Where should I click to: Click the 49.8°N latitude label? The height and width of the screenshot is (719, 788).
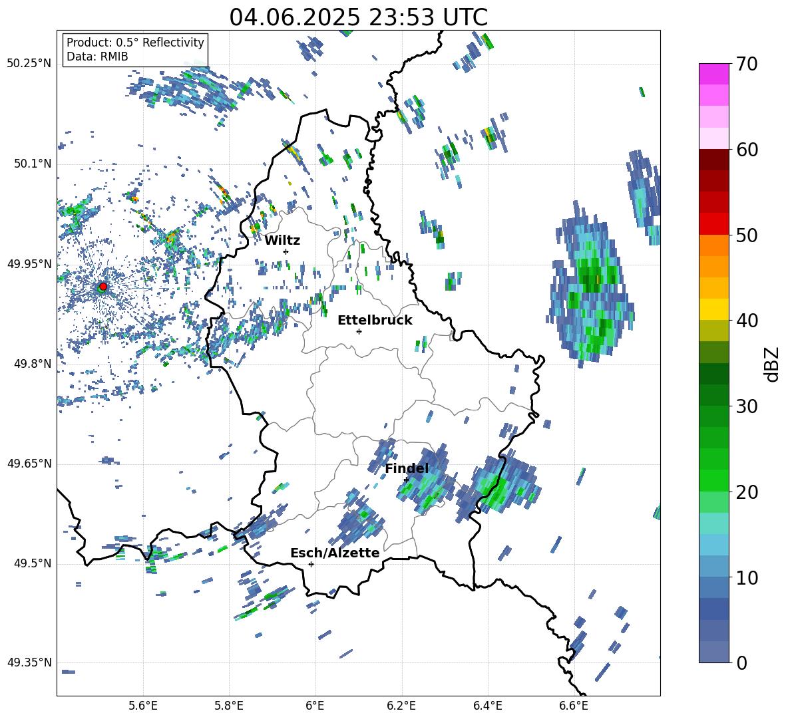coord(32,364)
